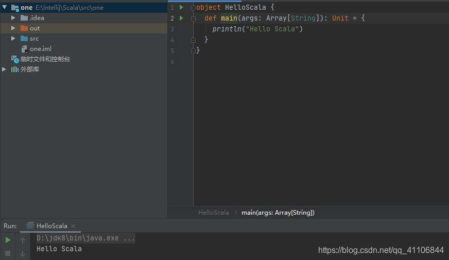Click the up arrow in run console
The image size is (449, 260).
point(23,240)
